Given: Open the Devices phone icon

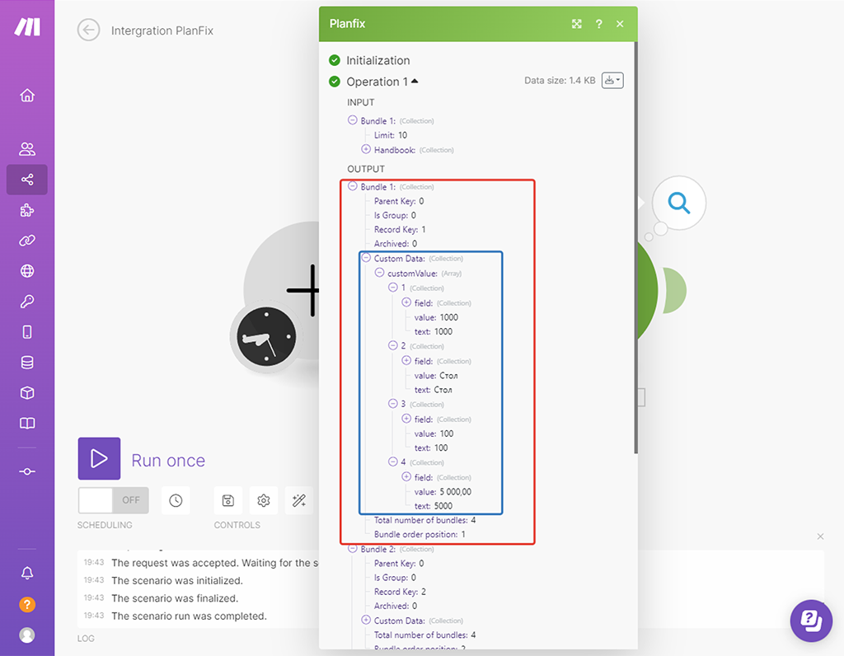Looking at the screenshot, I should 27,331.
